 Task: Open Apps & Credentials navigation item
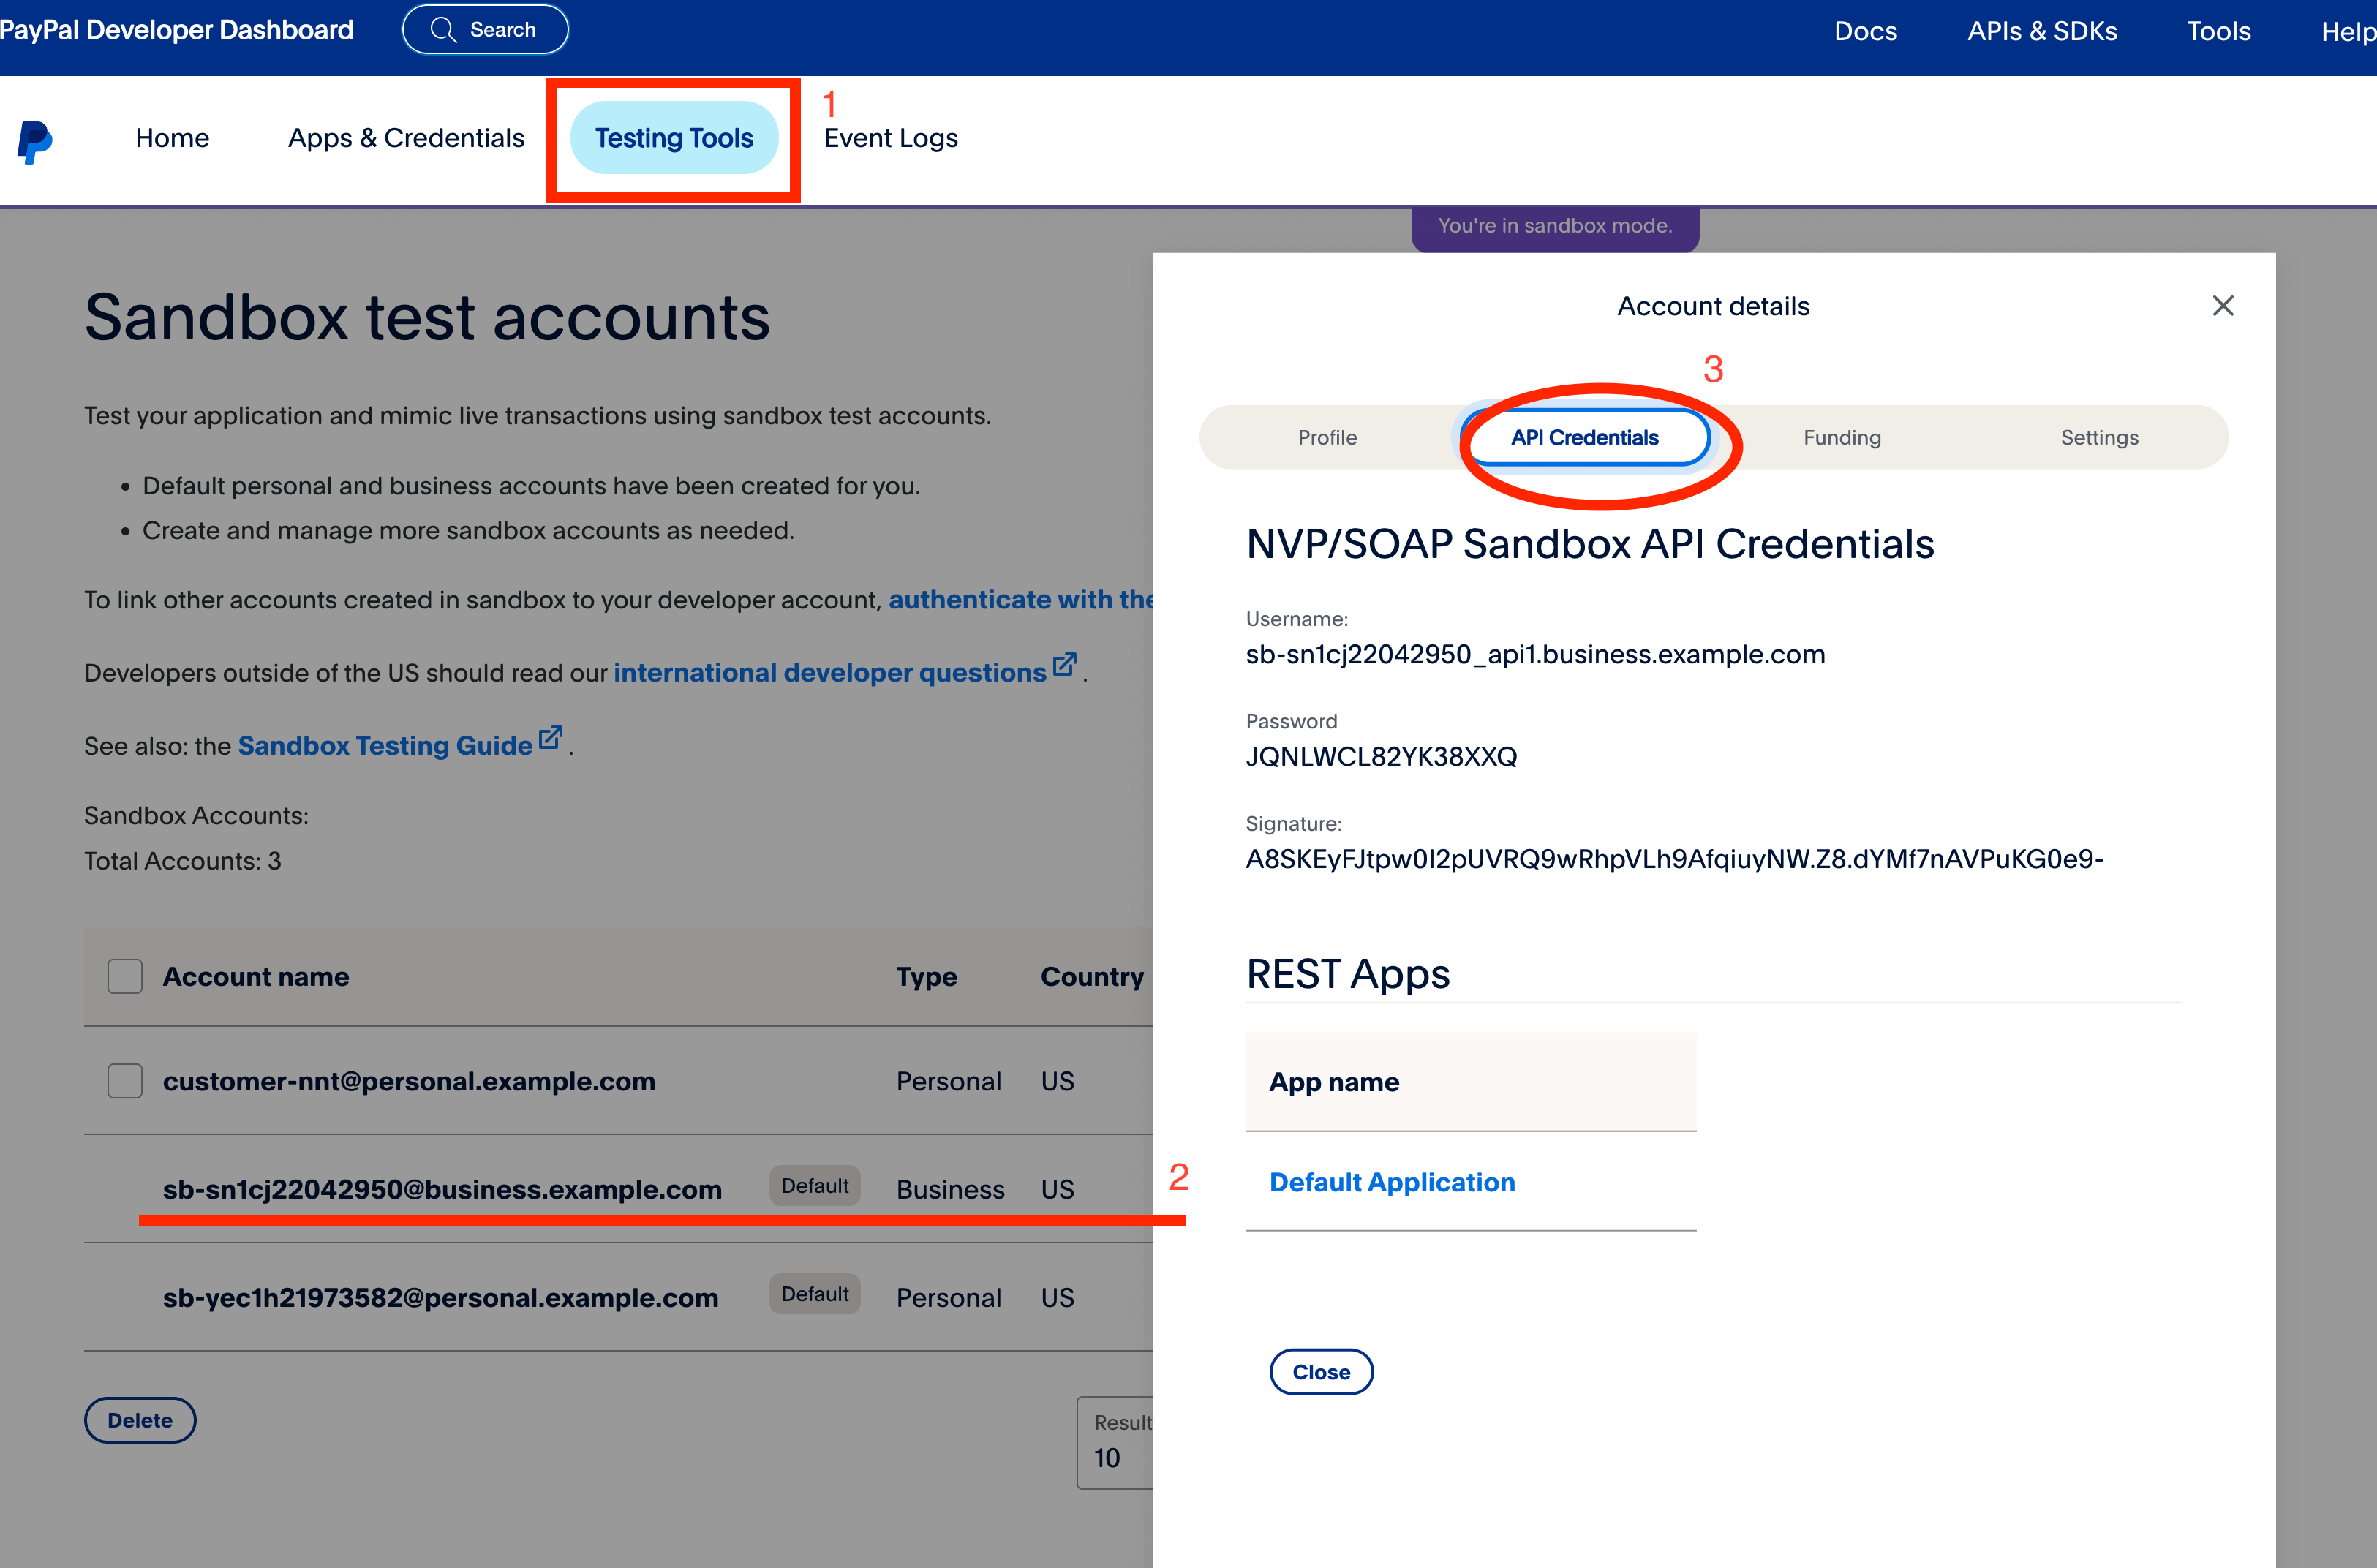[406, 138]
